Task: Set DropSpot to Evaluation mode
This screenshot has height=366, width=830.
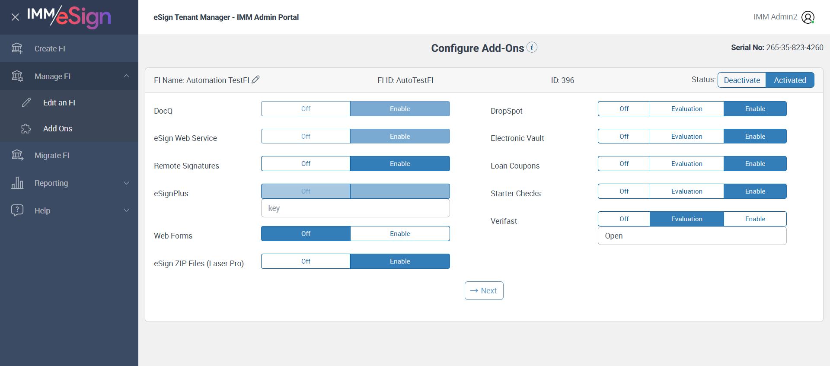Action: tap(686, 109)
